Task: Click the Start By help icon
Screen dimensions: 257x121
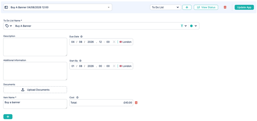Action: coord(80,61)
